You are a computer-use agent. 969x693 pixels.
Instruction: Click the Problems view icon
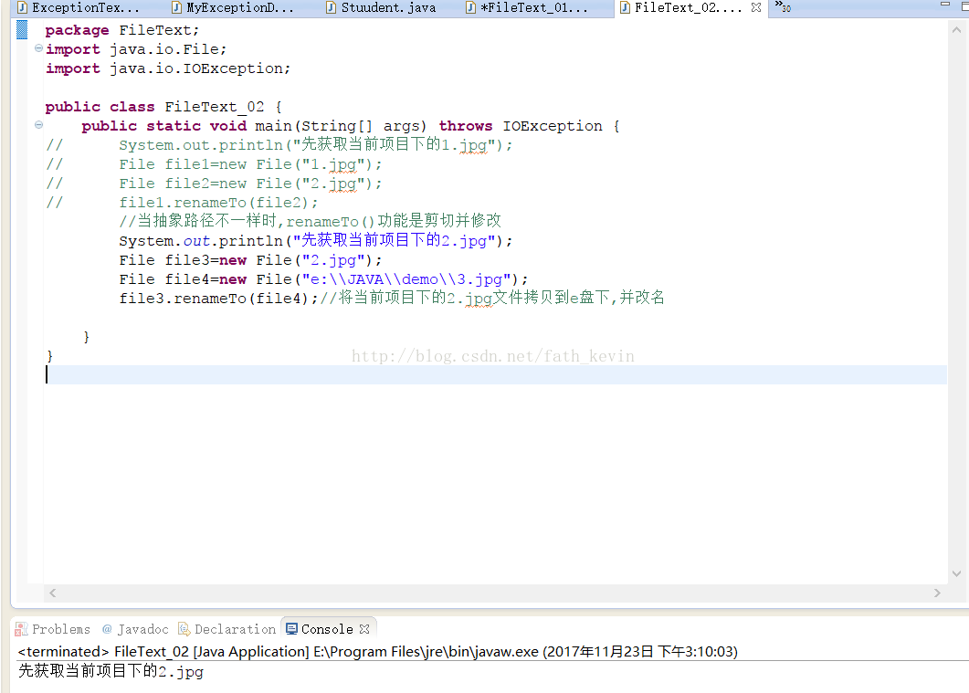pyautogui.click(x=22, y=629)
